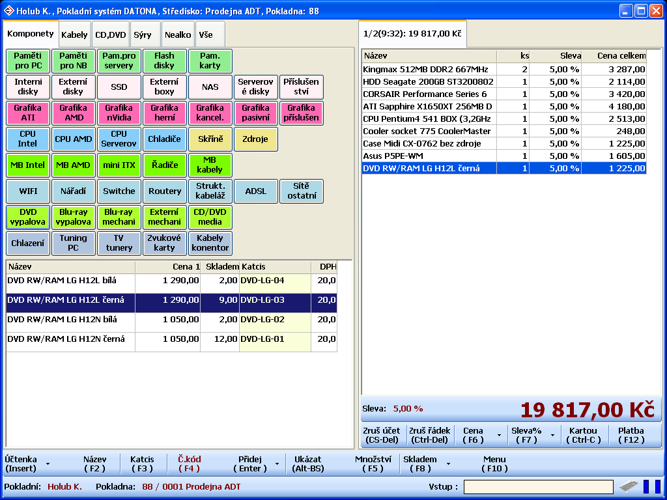Select the Zdroje category button

[x=255, y=139]
